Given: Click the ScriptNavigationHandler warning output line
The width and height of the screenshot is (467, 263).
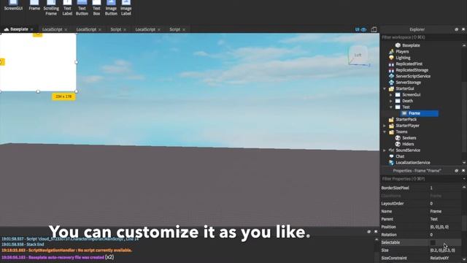Looking at the screenshot, I should point(66,250).
